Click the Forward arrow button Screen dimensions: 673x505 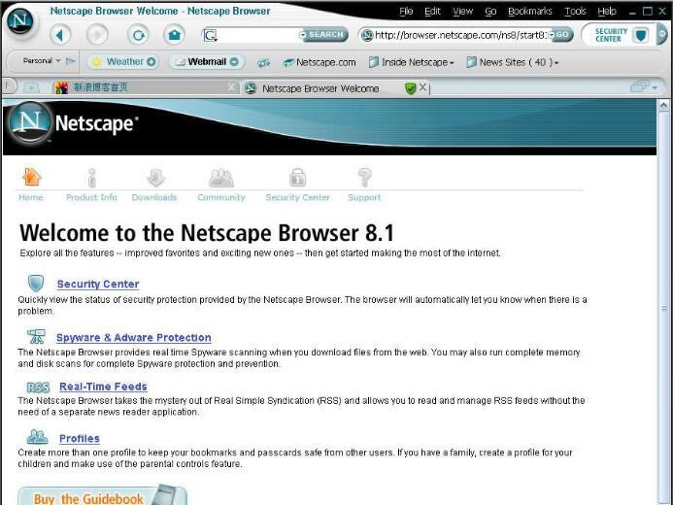pyautogui.click(x=97, y=35)
